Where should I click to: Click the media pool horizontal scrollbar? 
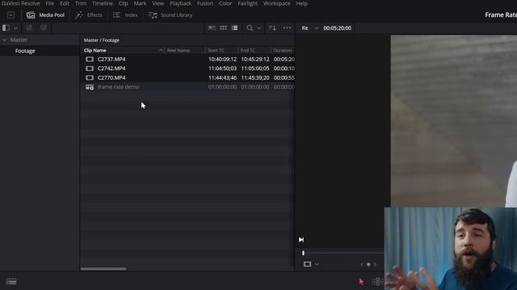[103, 268]
